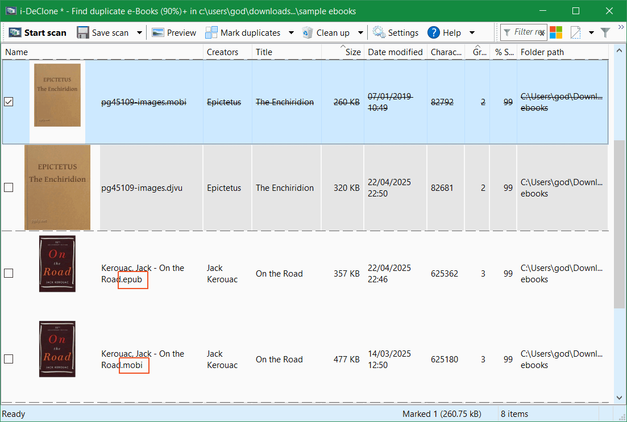Clear the filter with the x button

click(x=542, y=34)
